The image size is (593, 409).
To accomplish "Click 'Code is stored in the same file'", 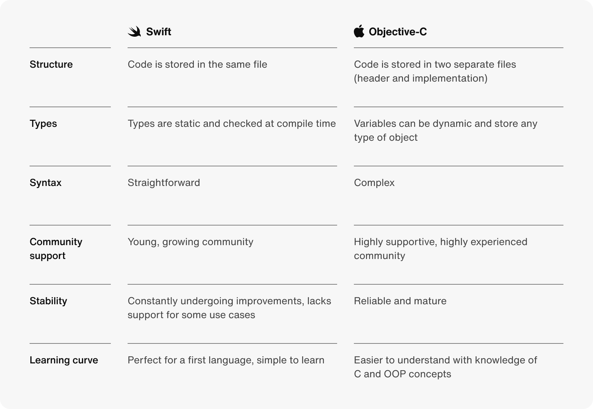I will 197,64.
